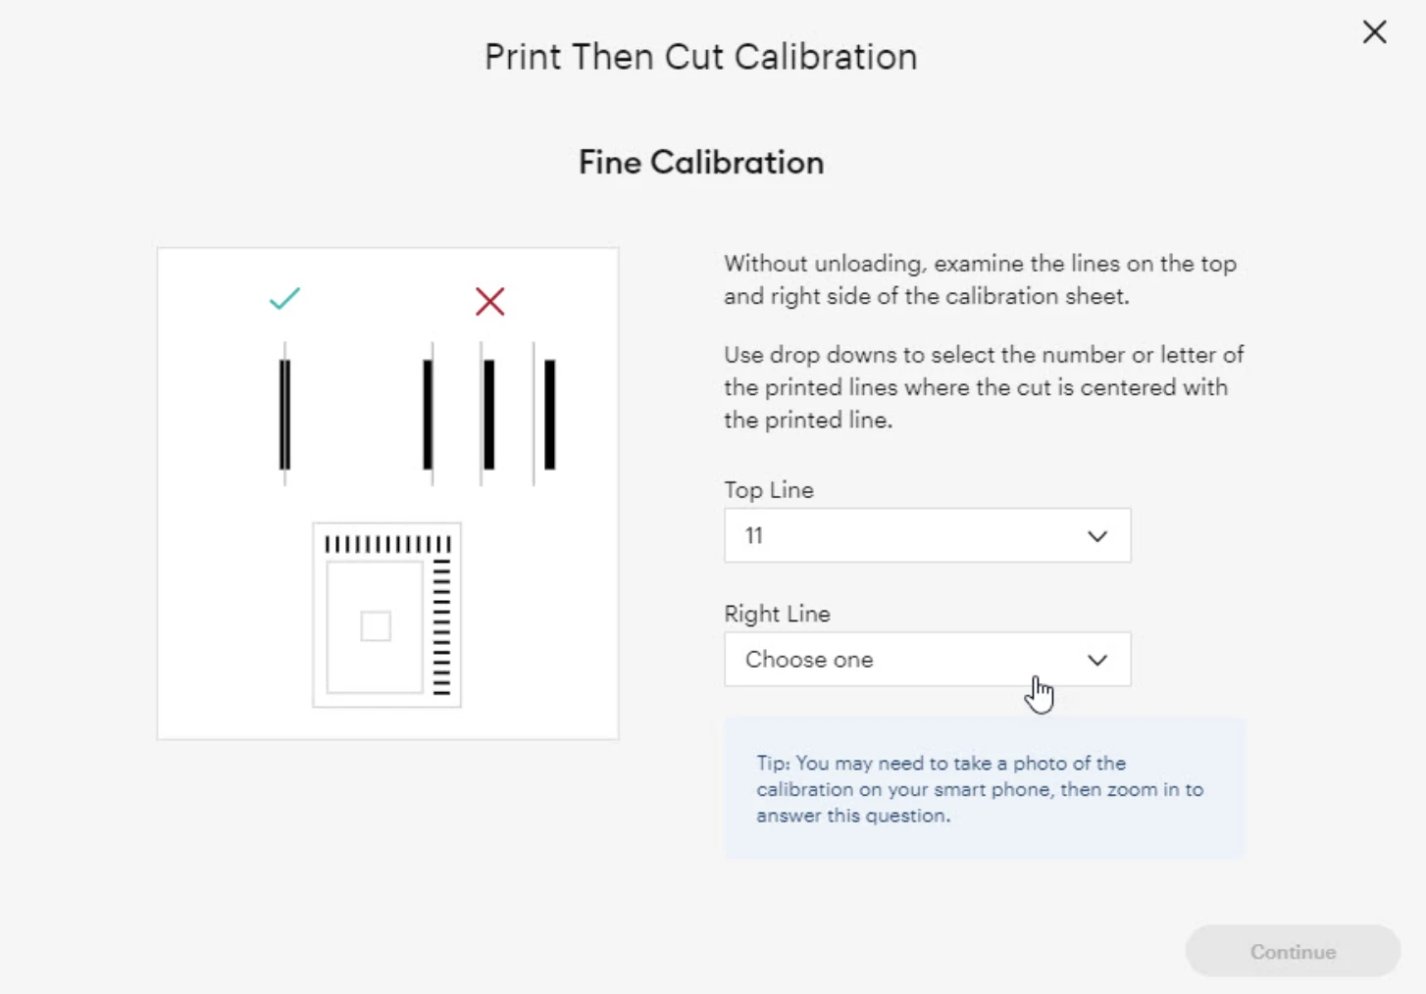Click the correctly centered cut line example
1426x994 pixels.
284,414
